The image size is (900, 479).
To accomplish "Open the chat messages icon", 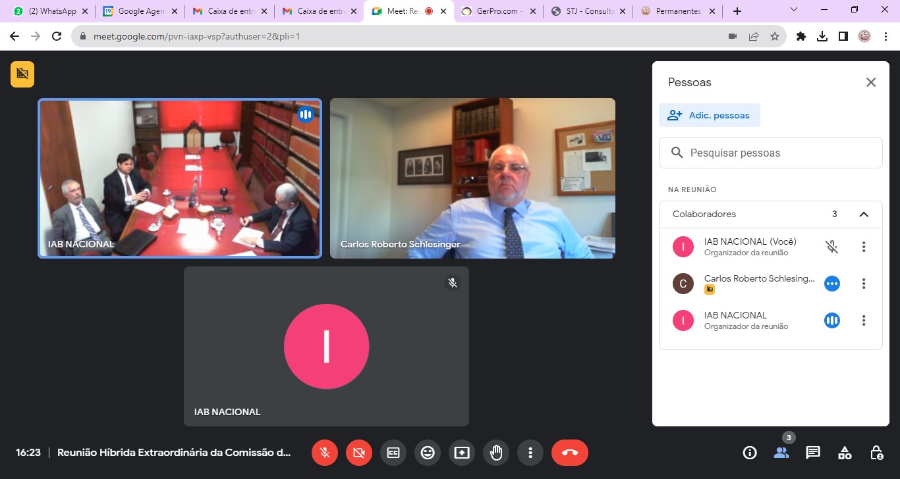I will click(813, 453).
